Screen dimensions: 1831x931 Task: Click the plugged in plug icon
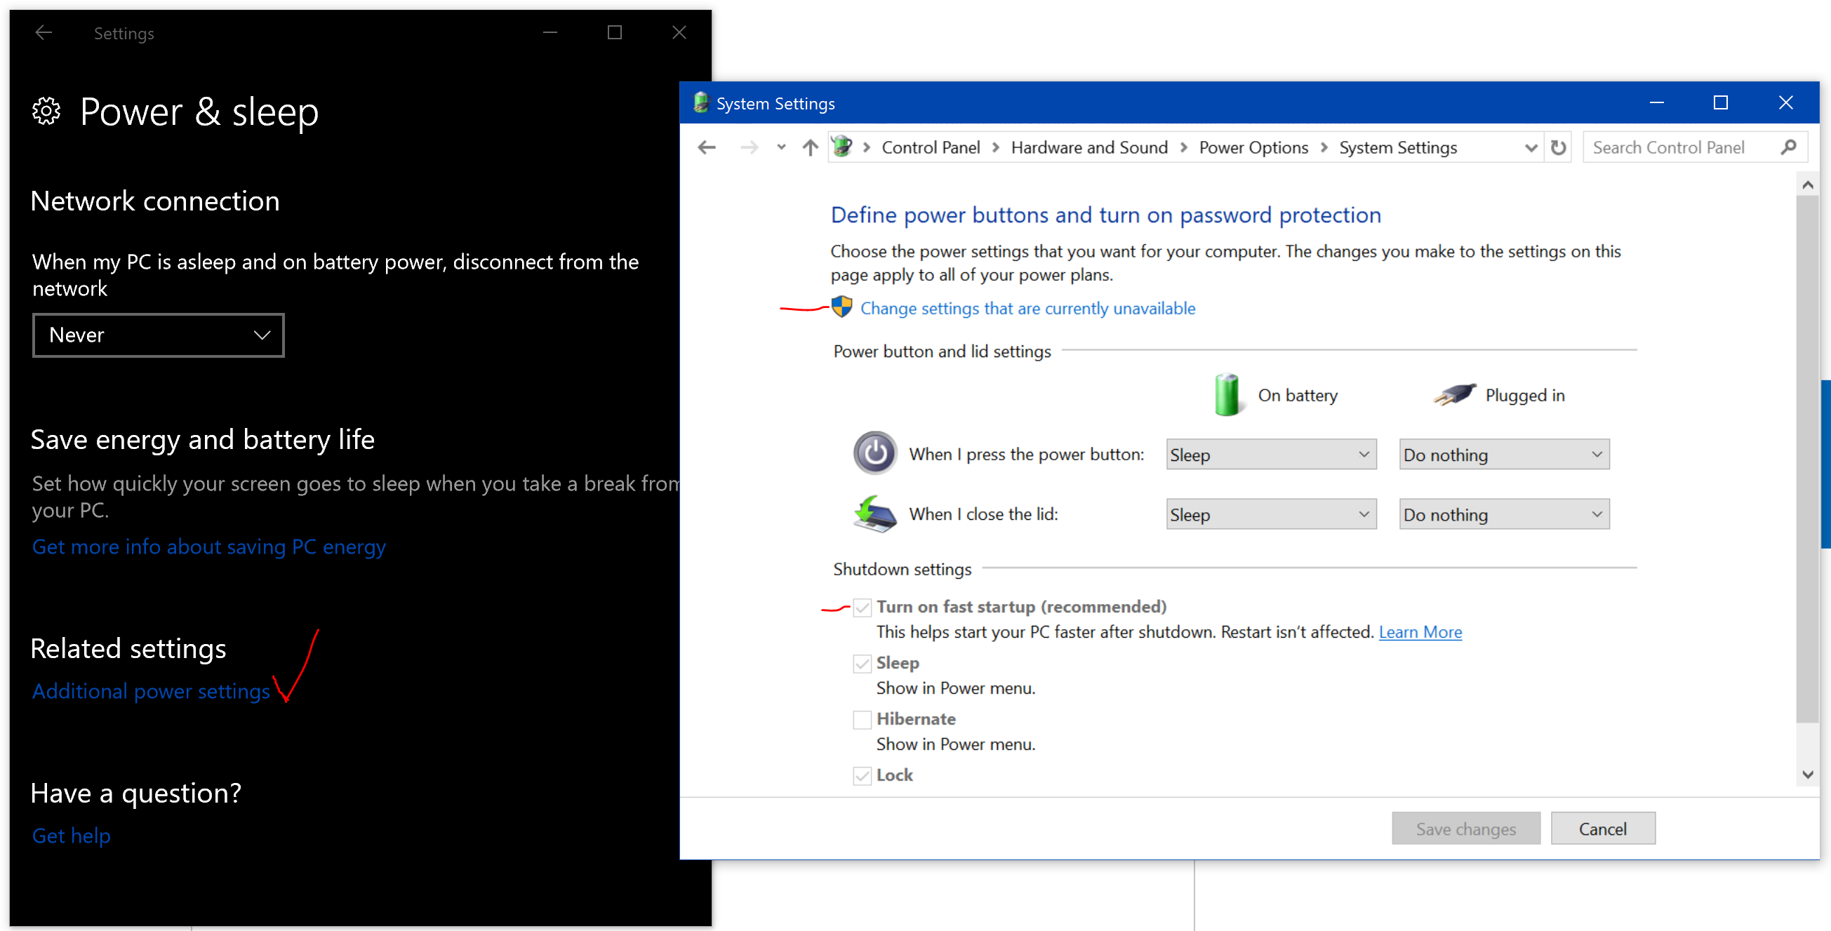click(1454, 394)
